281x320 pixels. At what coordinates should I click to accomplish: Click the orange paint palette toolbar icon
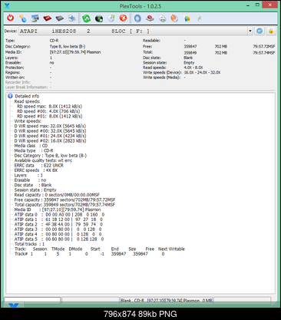(x=174, y=18)
